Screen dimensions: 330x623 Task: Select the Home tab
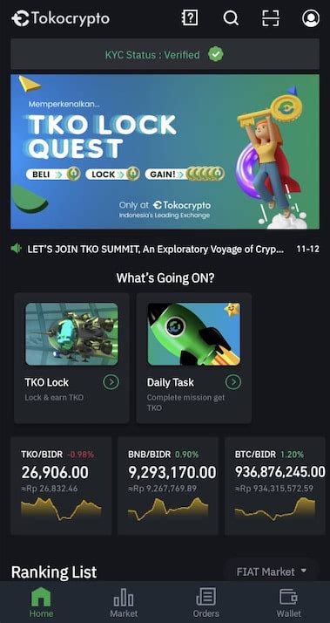(41, 603)
